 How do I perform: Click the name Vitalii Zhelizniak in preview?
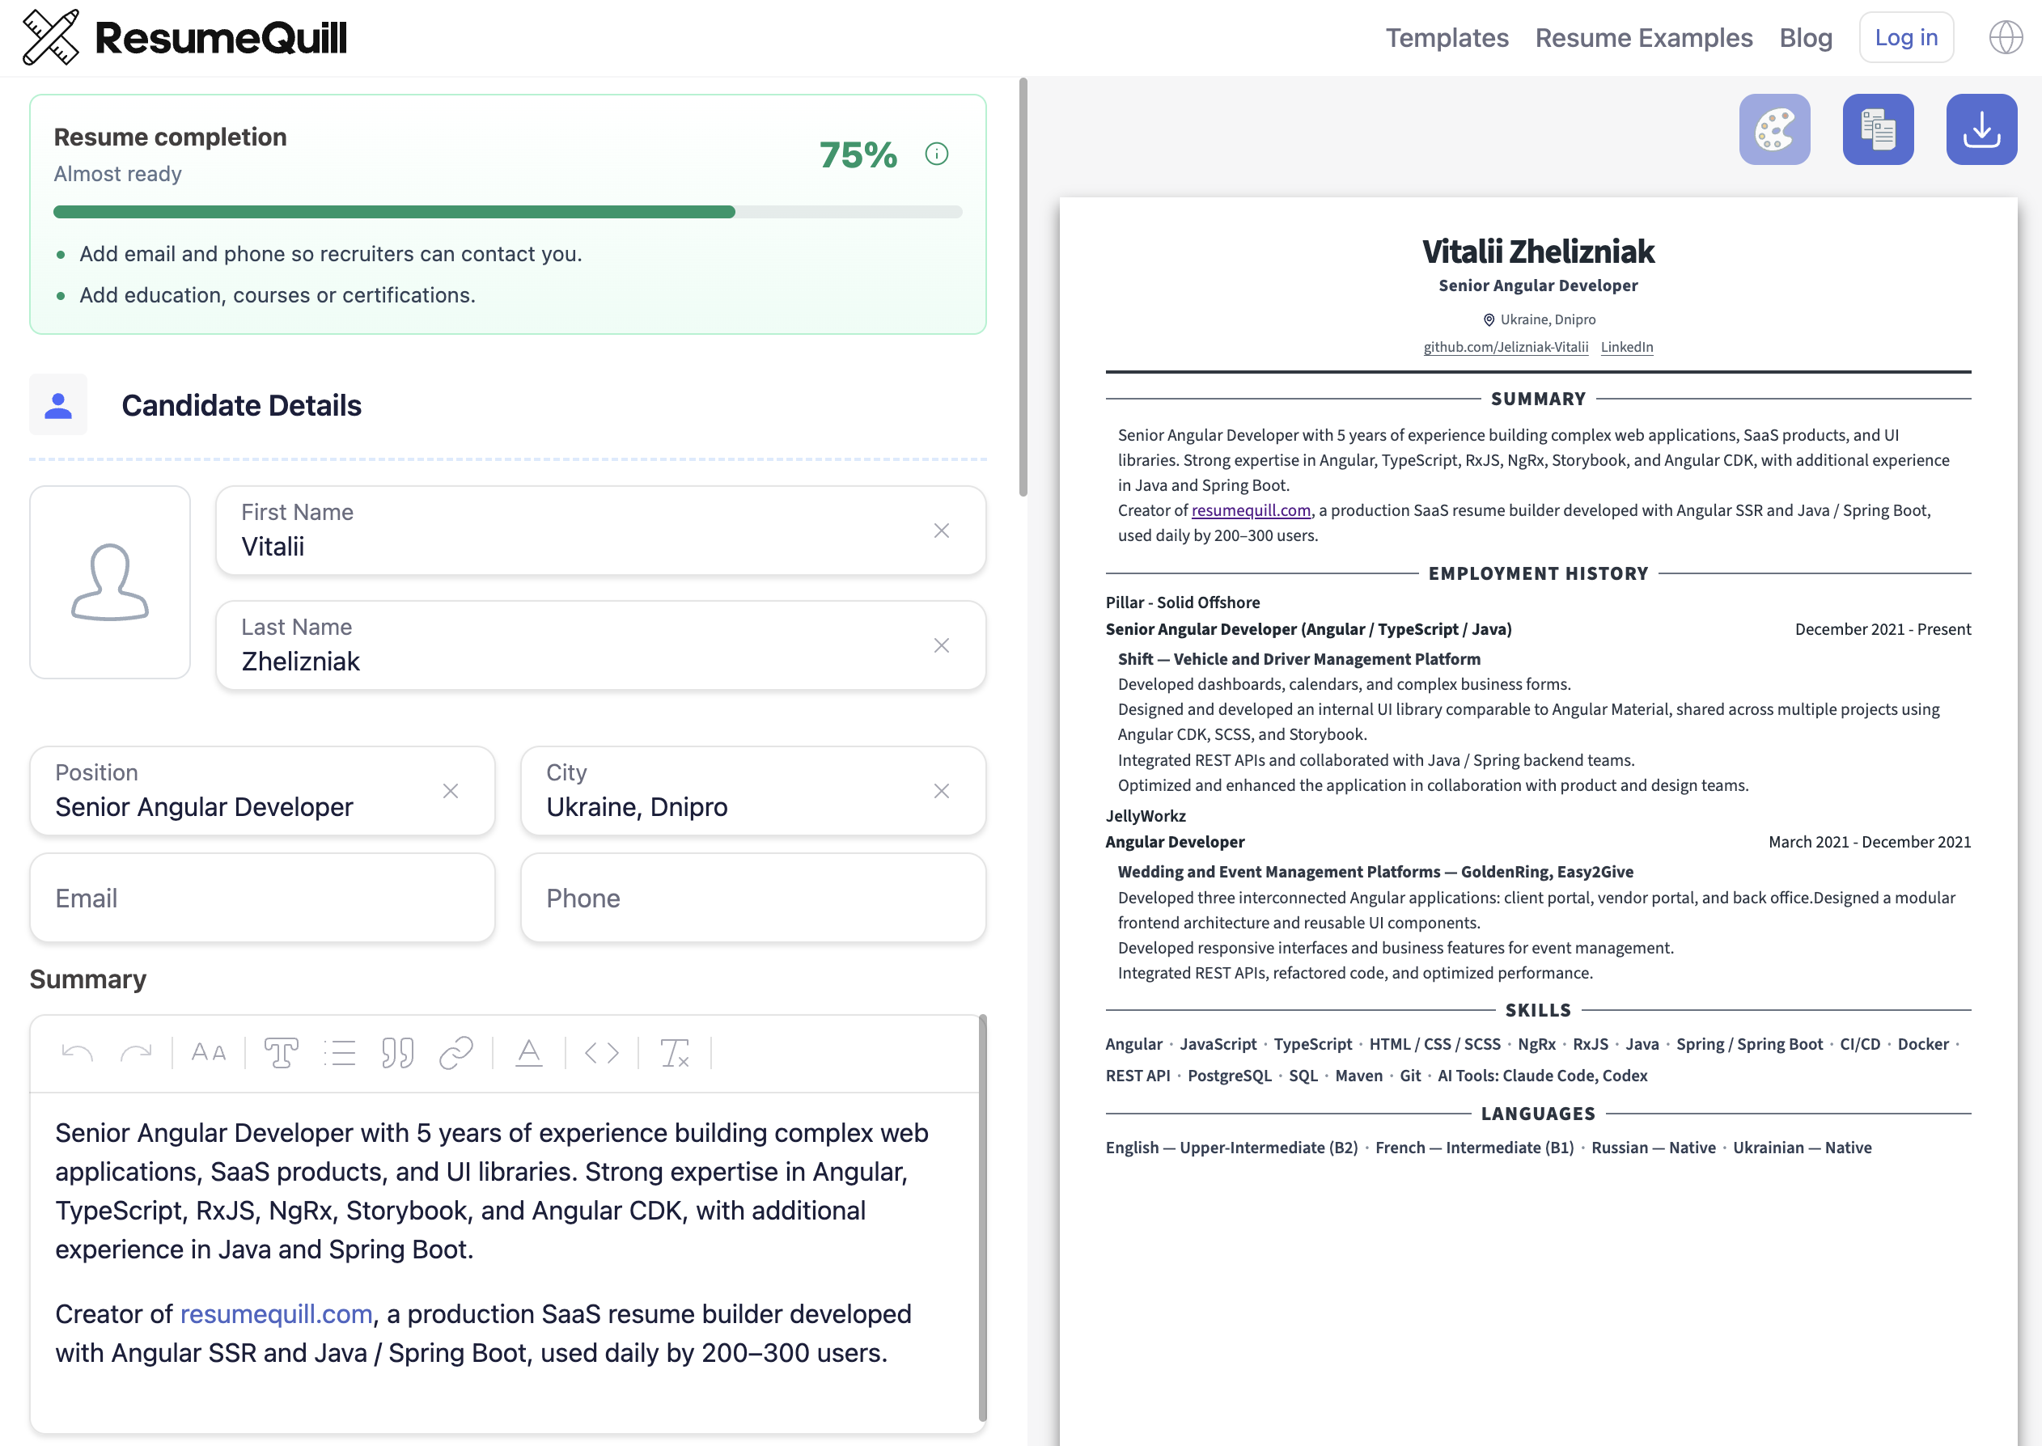coord(1537,252)
